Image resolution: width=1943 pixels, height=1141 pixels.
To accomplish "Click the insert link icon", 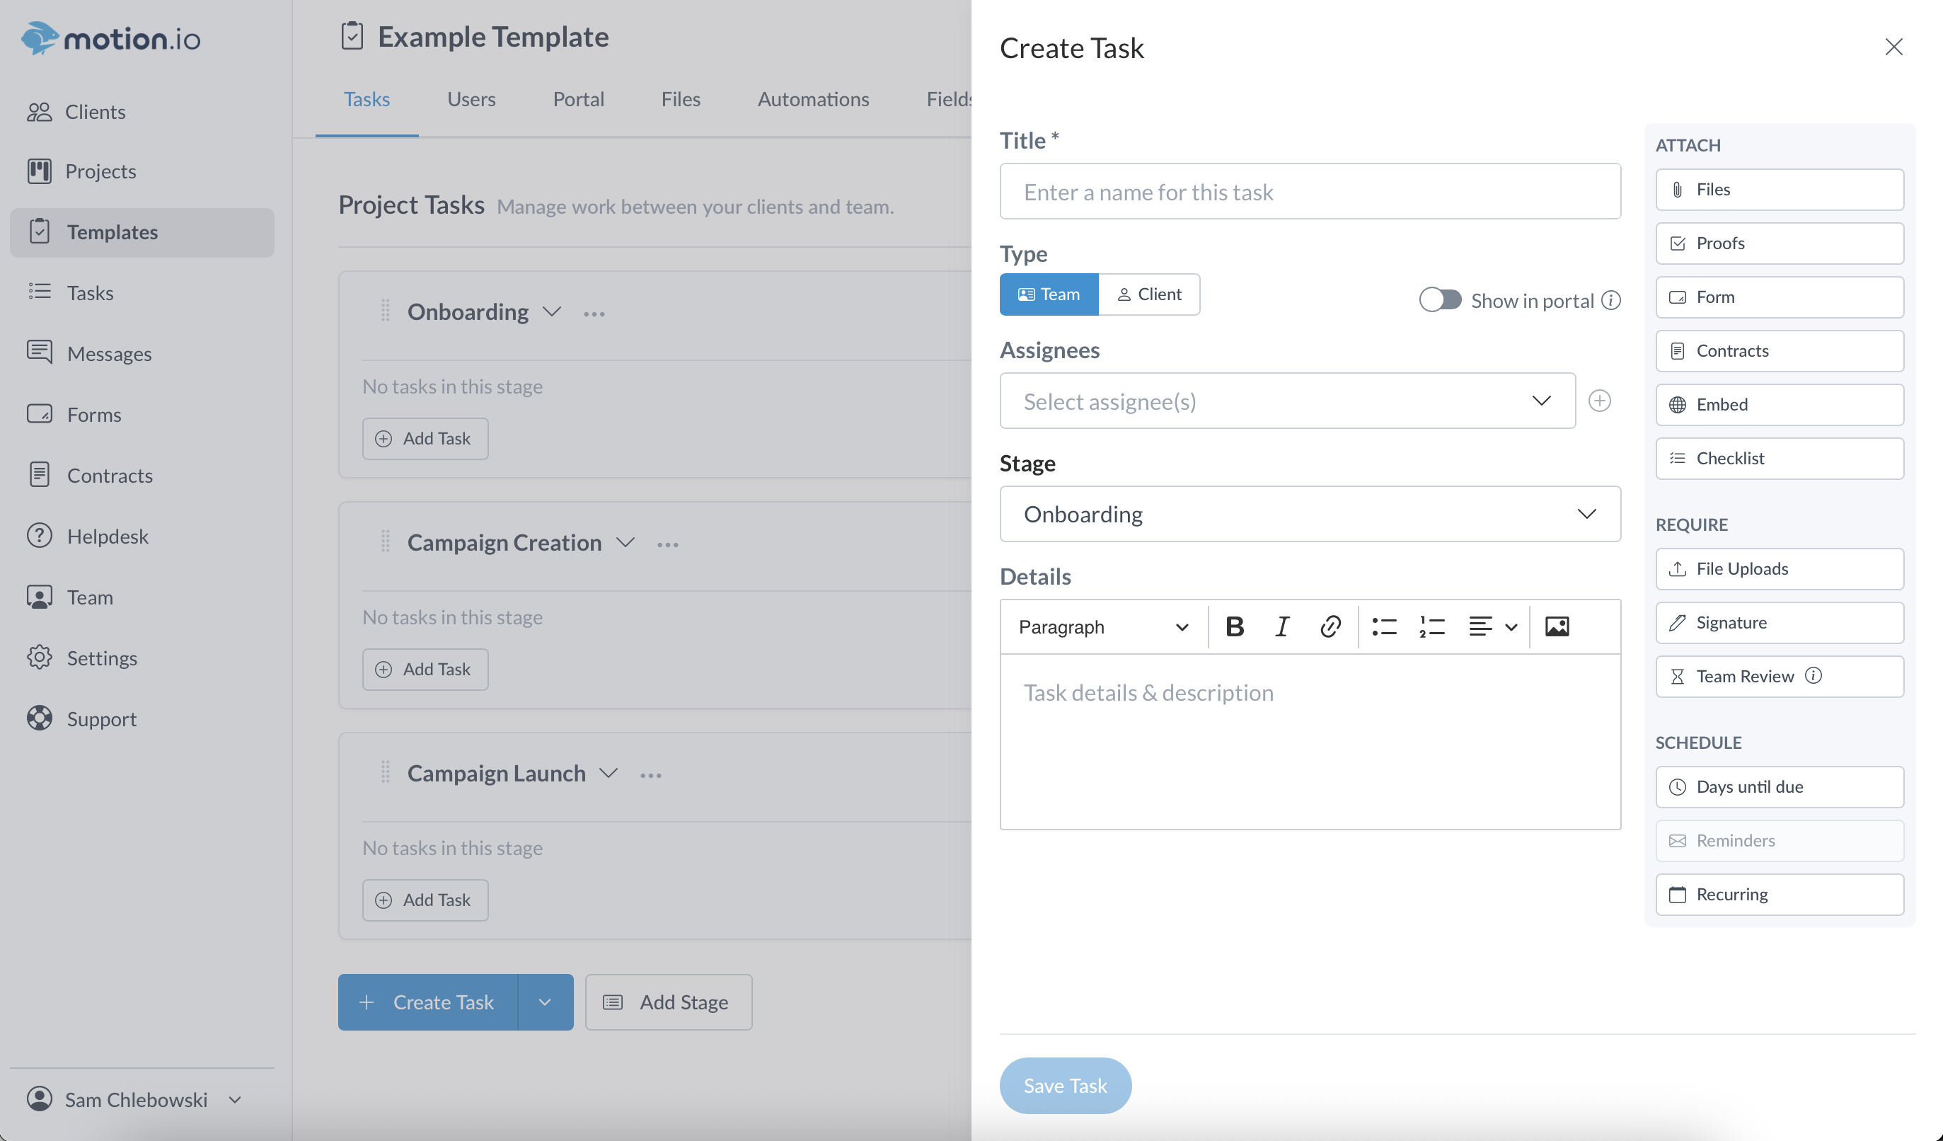I will pos(1330,626).
